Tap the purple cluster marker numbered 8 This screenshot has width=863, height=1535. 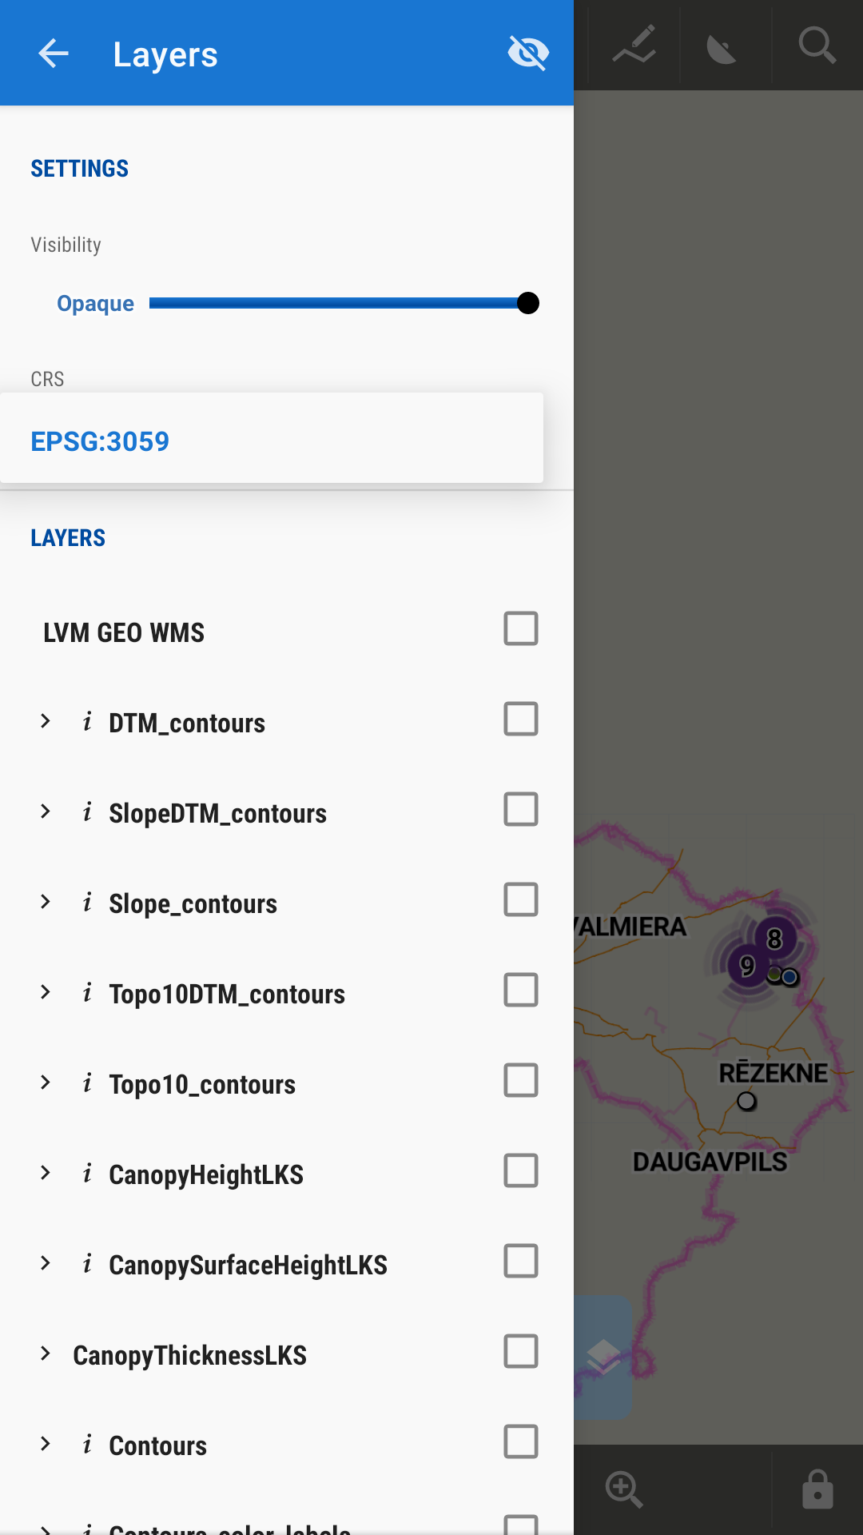pos(774,939)
